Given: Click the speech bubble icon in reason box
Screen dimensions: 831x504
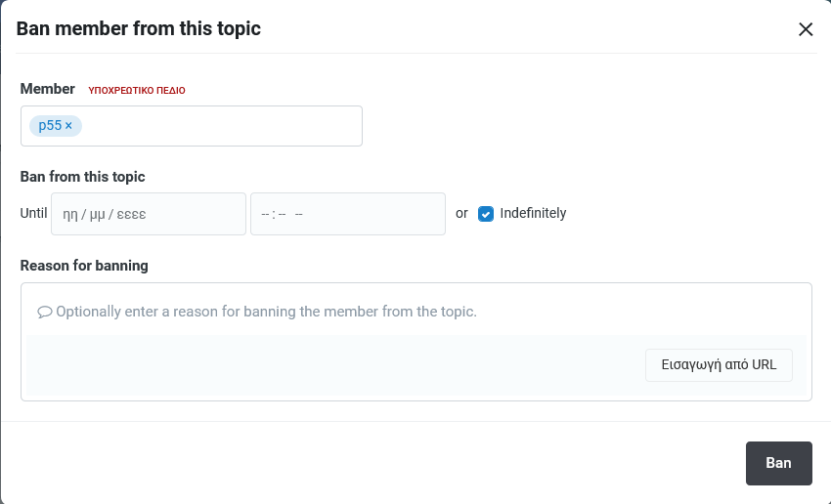Looking at the screenshot, I should [x=45, y=313].
